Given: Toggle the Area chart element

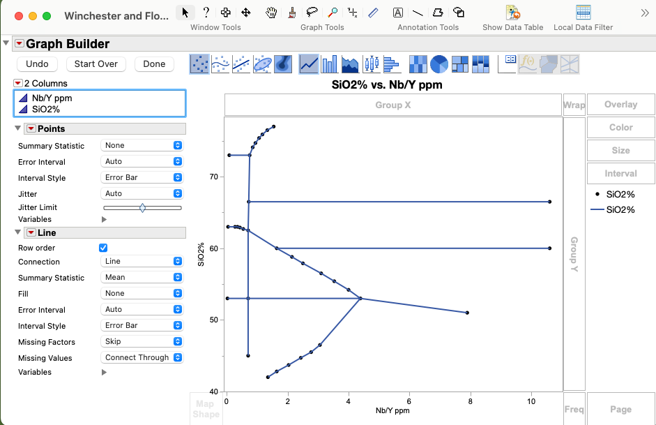Looking at the screenshot, I should click(350, 64).
